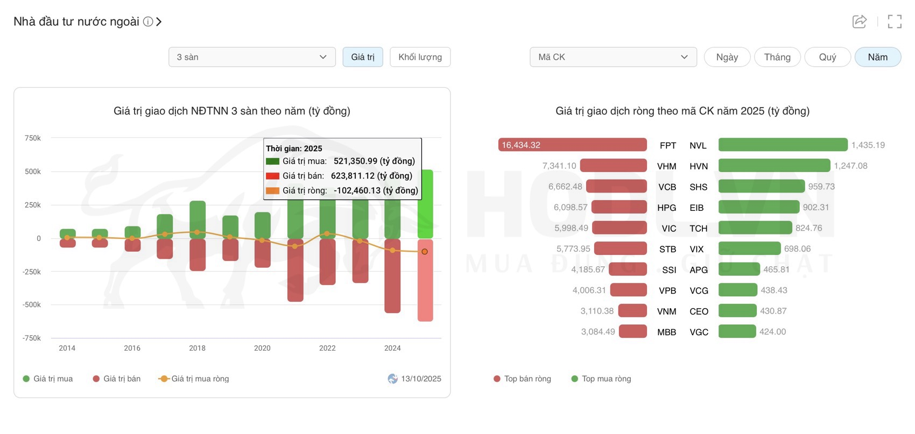Click the Giá trị button

coord(363,57)
